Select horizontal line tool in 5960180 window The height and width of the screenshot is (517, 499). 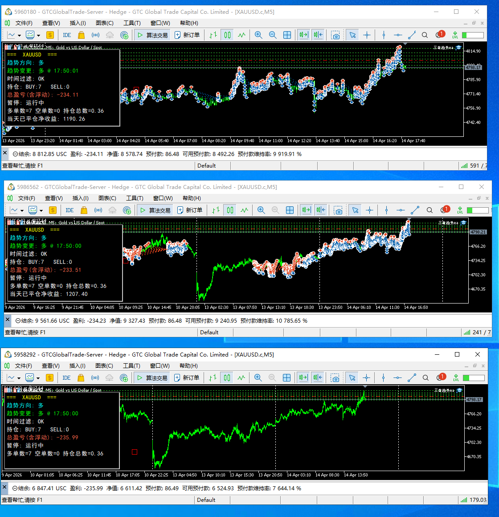pyautogui.click(x=398, y=35)
